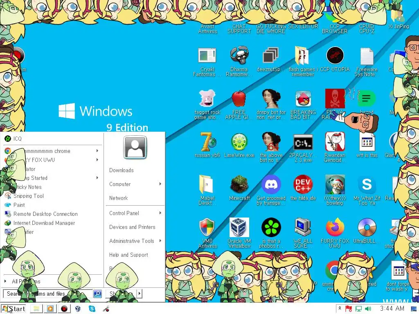419x314 pixels.
Task: Expand the FOX UWU entry submenu arrow
Action: tap(97, 160)
